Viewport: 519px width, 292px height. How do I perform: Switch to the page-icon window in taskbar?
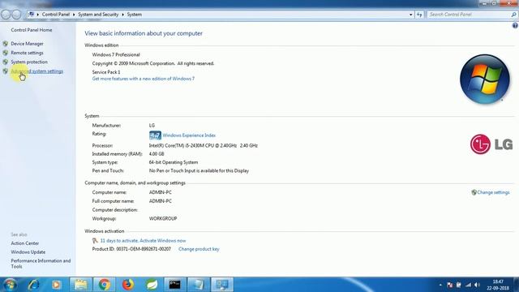[x=198, y=285]
